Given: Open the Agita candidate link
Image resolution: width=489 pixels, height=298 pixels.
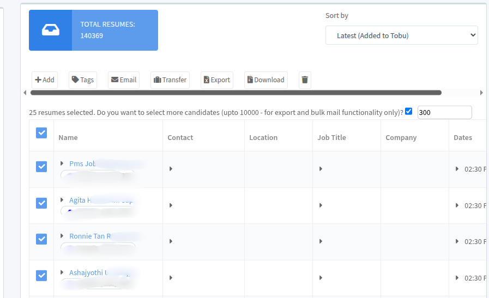Looking at the screenshot, I should click(x=80, y=200).
